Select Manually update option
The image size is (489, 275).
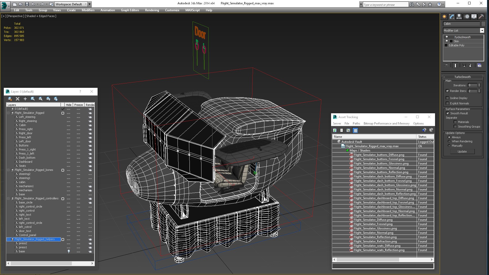(449, 146)
